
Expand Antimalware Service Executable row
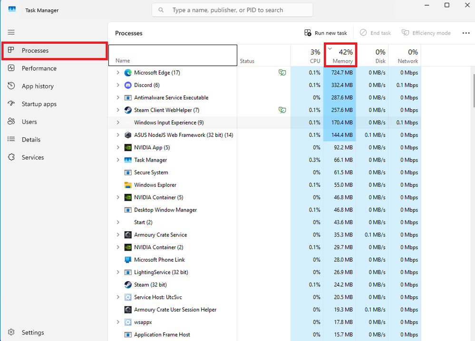118,97
